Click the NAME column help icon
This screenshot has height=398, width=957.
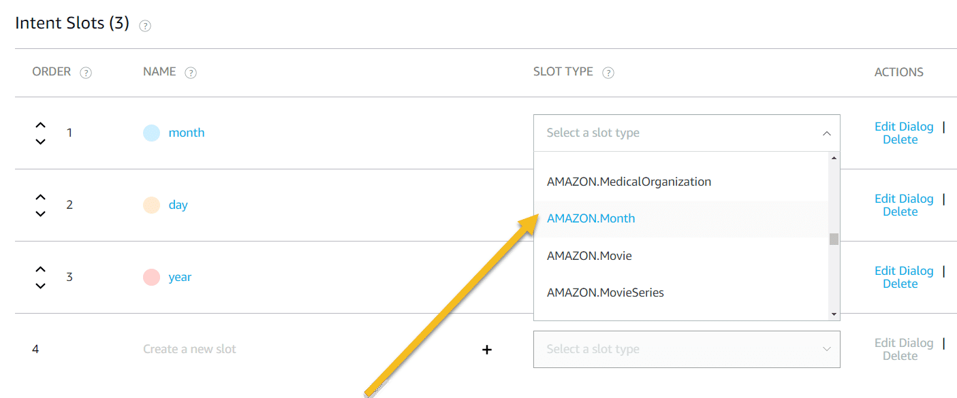click(191, 73)
